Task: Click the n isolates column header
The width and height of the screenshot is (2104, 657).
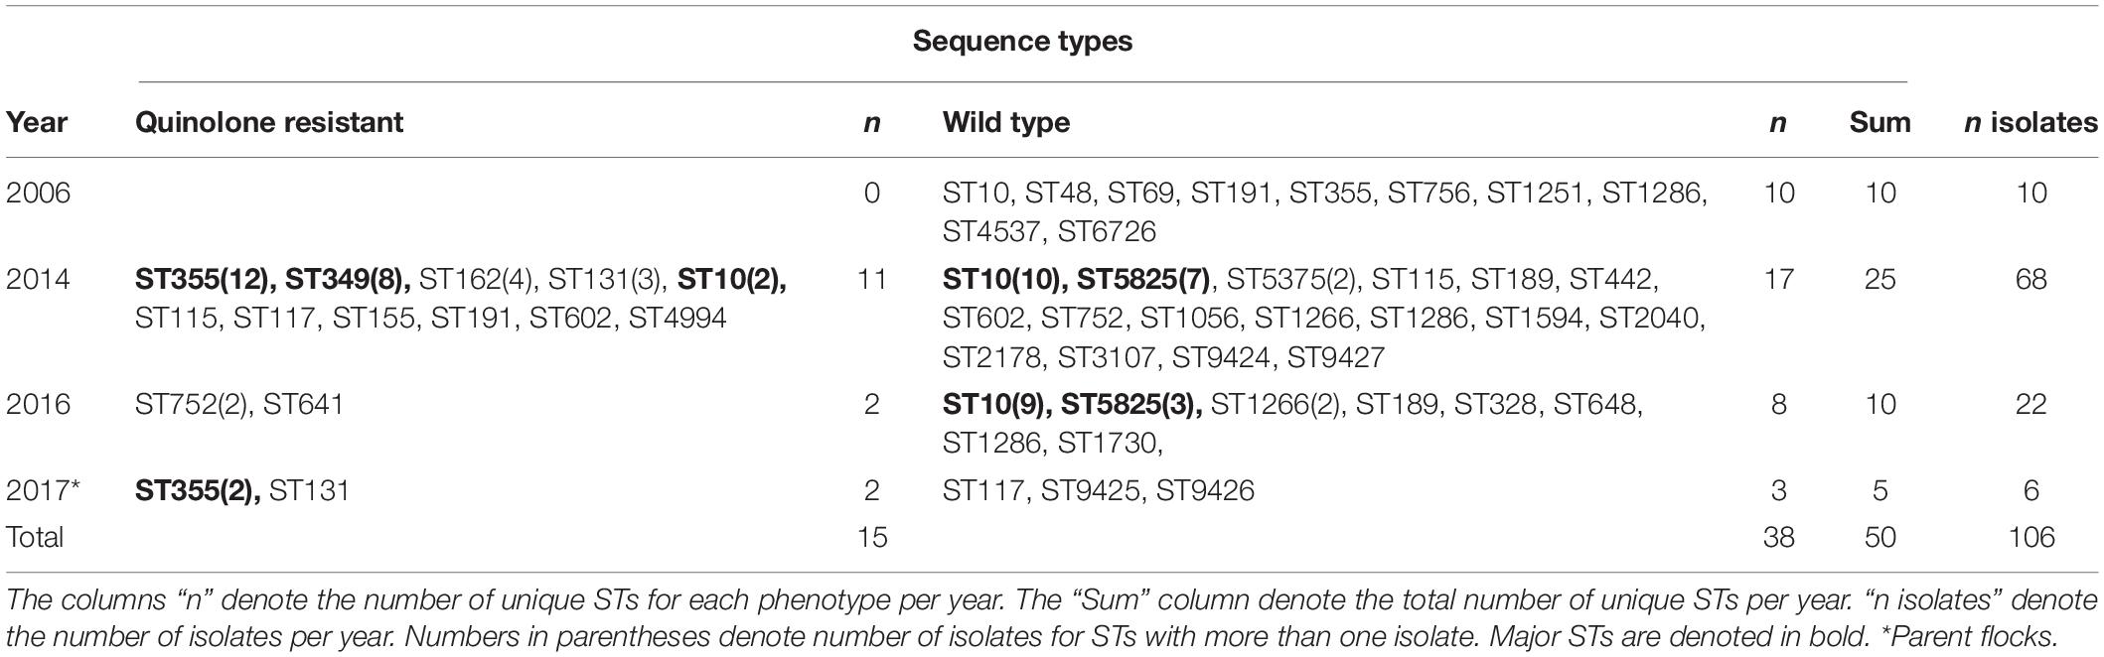Action: point(2031,122)
